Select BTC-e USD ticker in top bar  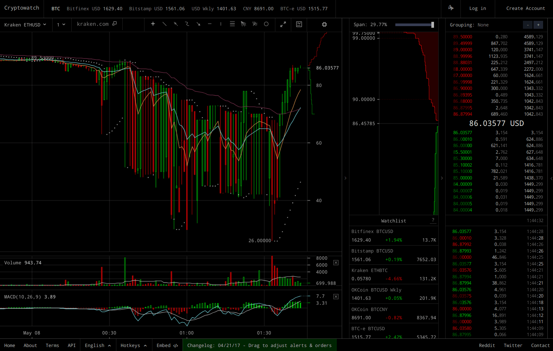(304, 9)
